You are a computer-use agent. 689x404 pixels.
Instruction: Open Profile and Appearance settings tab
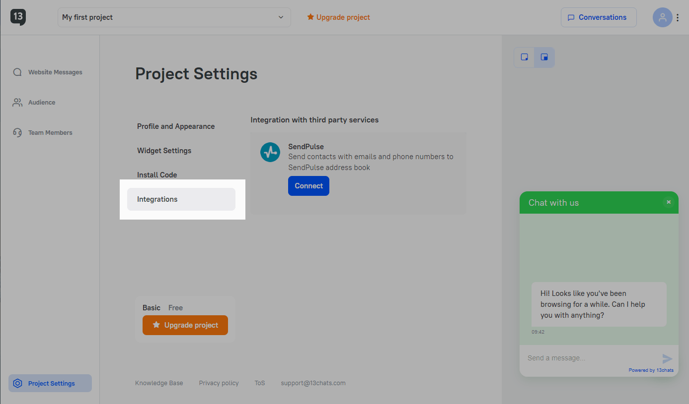[176, 126]
